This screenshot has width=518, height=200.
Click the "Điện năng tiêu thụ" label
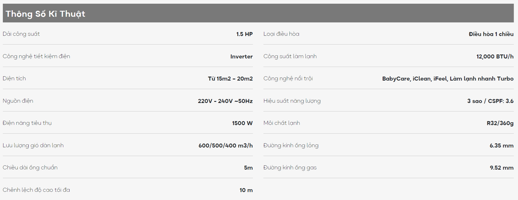tap(27, 123)
